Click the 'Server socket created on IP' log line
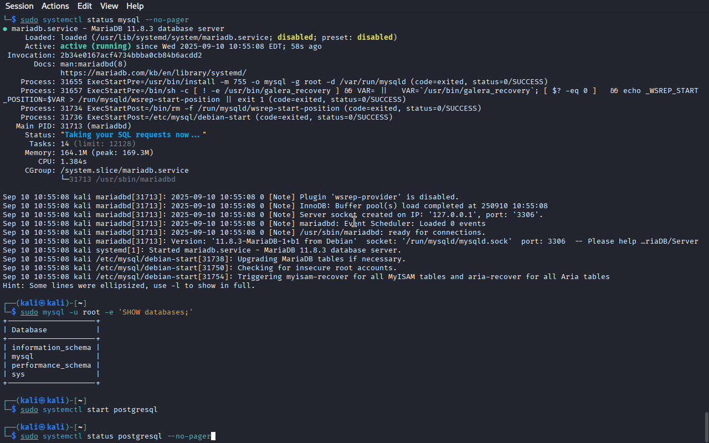Viewport: 709px width, 443px height. (273, 215)
